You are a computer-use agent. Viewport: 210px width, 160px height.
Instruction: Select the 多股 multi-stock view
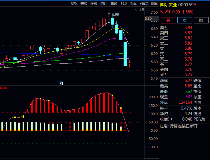[x=94, y=3]
